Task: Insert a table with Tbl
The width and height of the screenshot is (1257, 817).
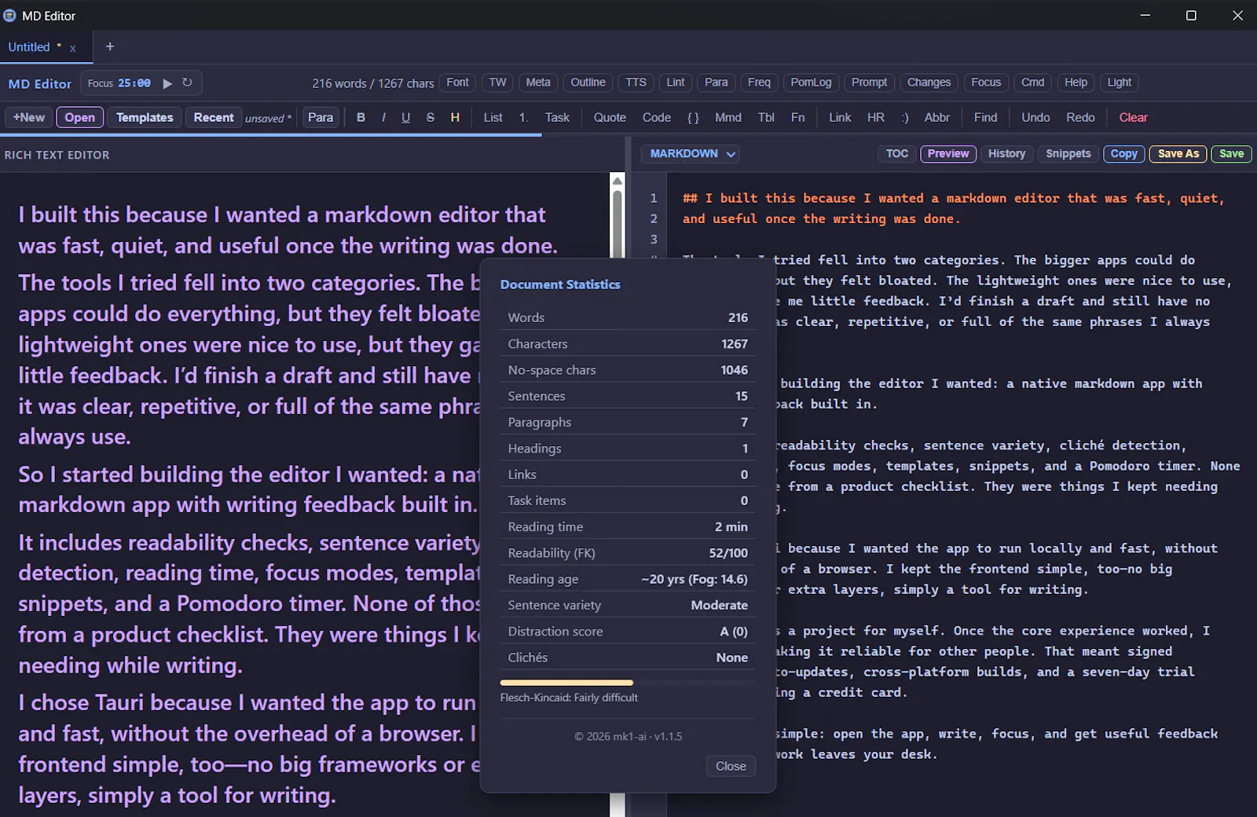Action: (766, 117)
